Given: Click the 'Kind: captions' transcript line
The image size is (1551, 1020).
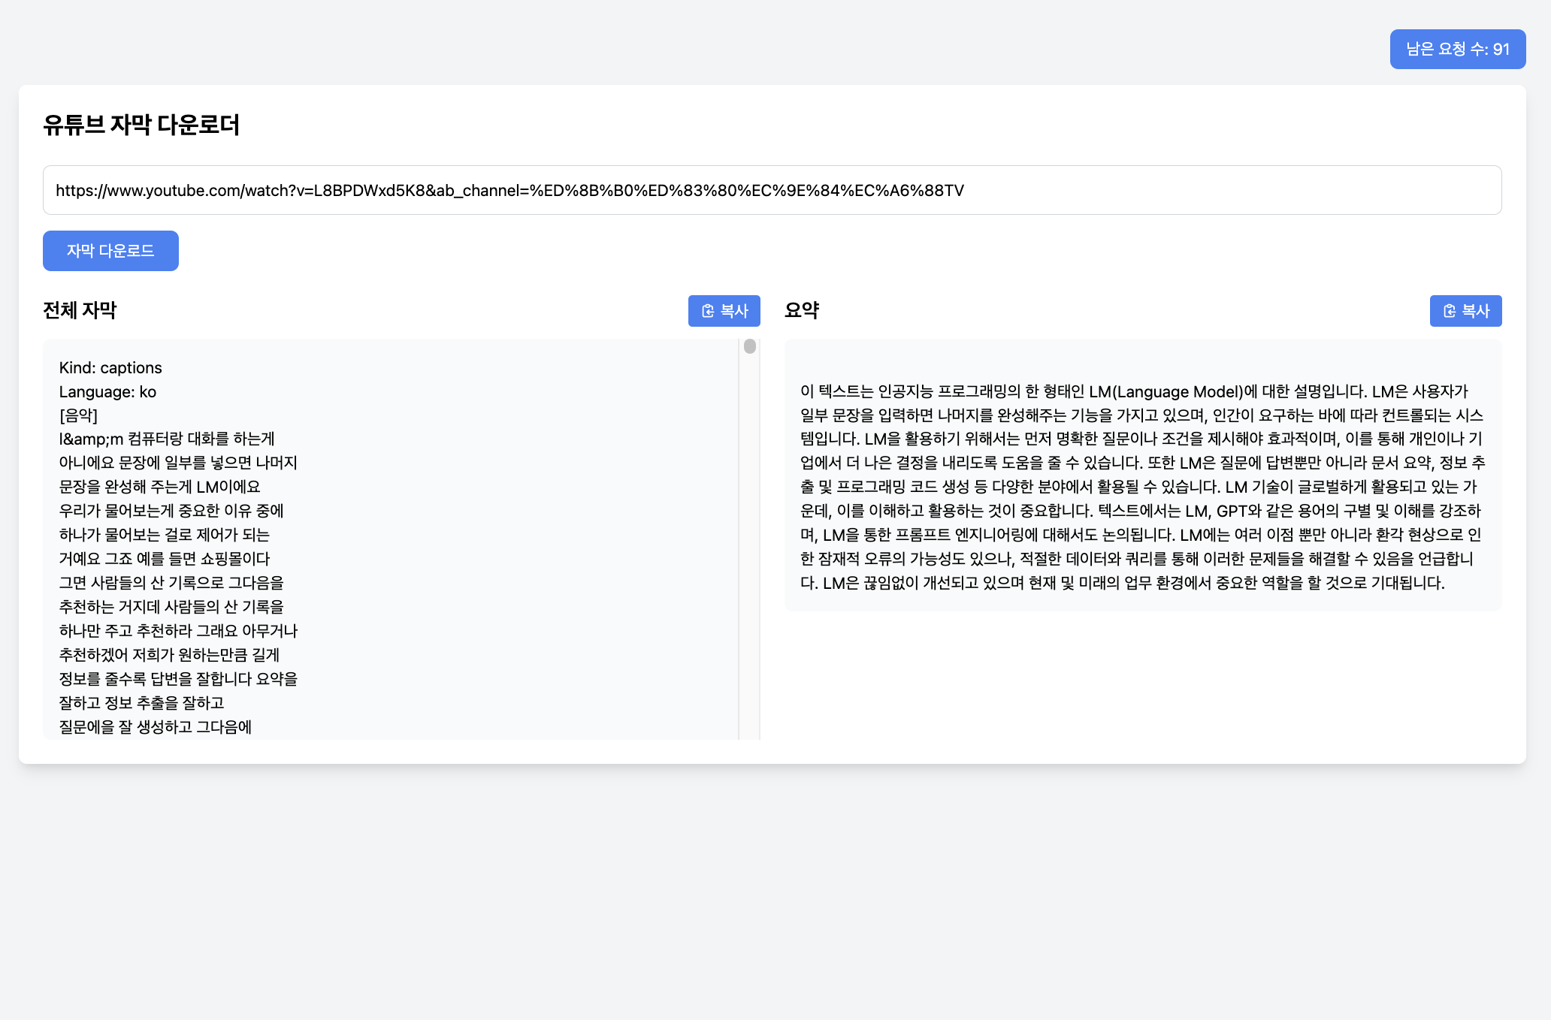Looking at the screenshot, I should click(x=110, y=368).
